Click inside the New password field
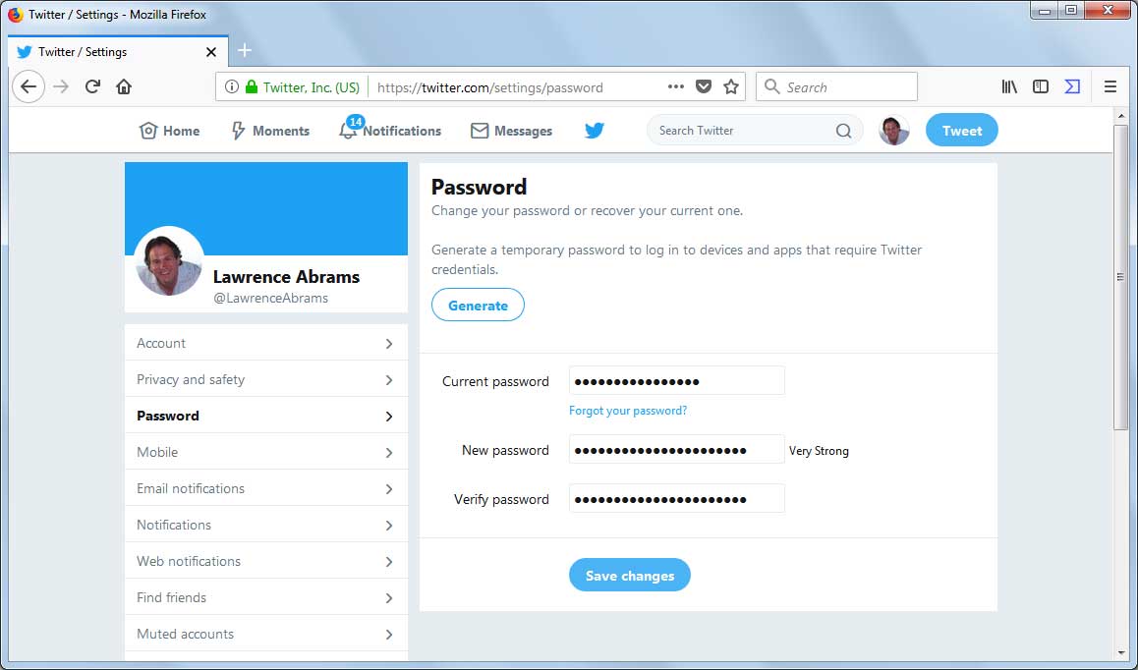This screenshot has width=1138, height=670. (x=676, y=449)
